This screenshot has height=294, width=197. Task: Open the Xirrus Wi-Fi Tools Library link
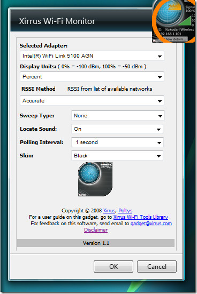(x=141, y=217)
